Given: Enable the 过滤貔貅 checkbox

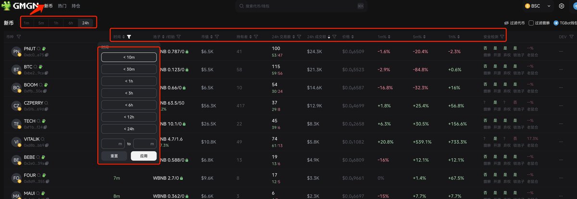Looking at the screenshot, I should pyautogui.click(x=531, y=23).
